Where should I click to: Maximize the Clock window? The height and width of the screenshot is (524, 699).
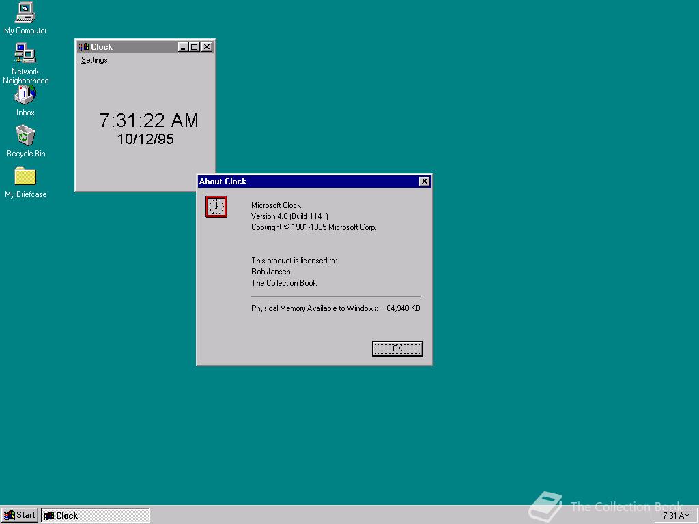tap(195, 47)
